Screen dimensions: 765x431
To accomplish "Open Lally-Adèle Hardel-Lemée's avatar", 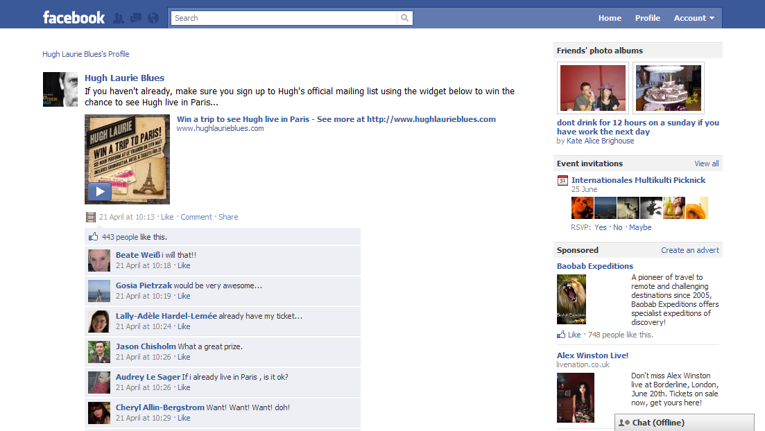I will pos(99,322).
